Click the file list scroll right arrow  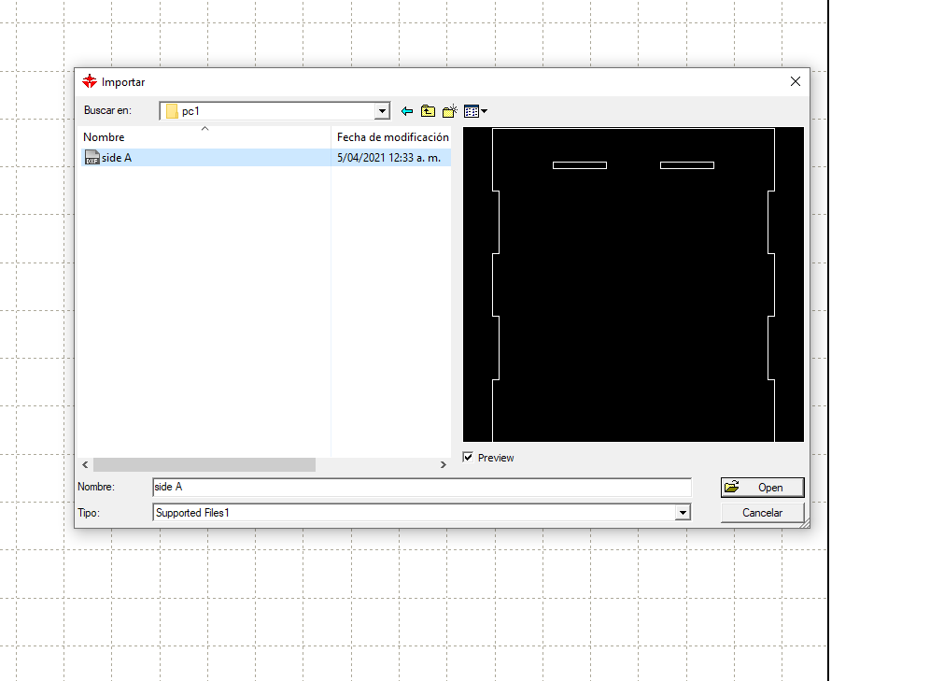click(443, 464)
